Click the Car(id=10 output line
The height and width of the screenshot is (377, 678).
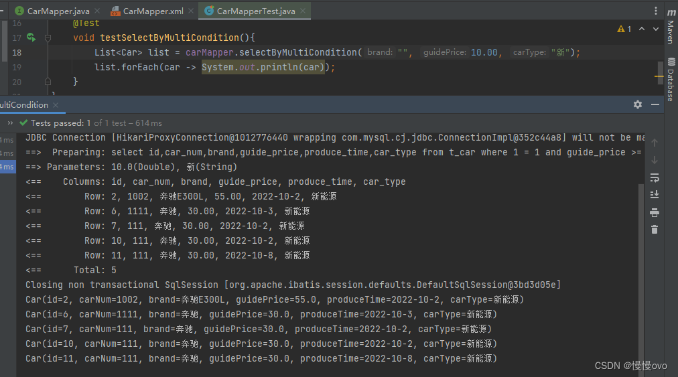pyautogui.click(x=261, y=344)
